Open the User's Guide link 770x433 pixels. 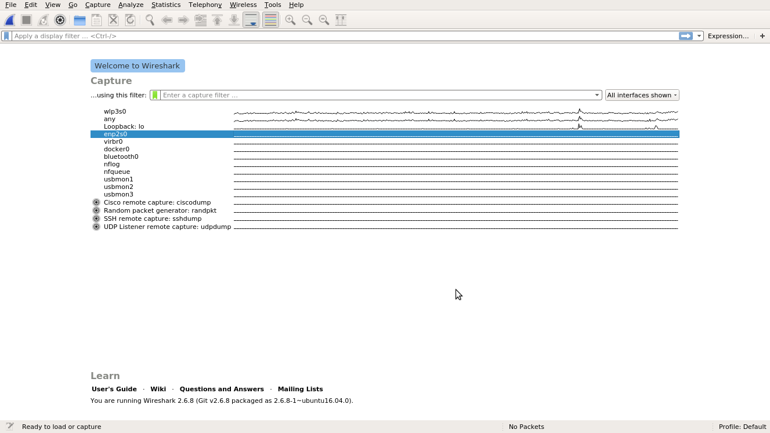[114, 389]
